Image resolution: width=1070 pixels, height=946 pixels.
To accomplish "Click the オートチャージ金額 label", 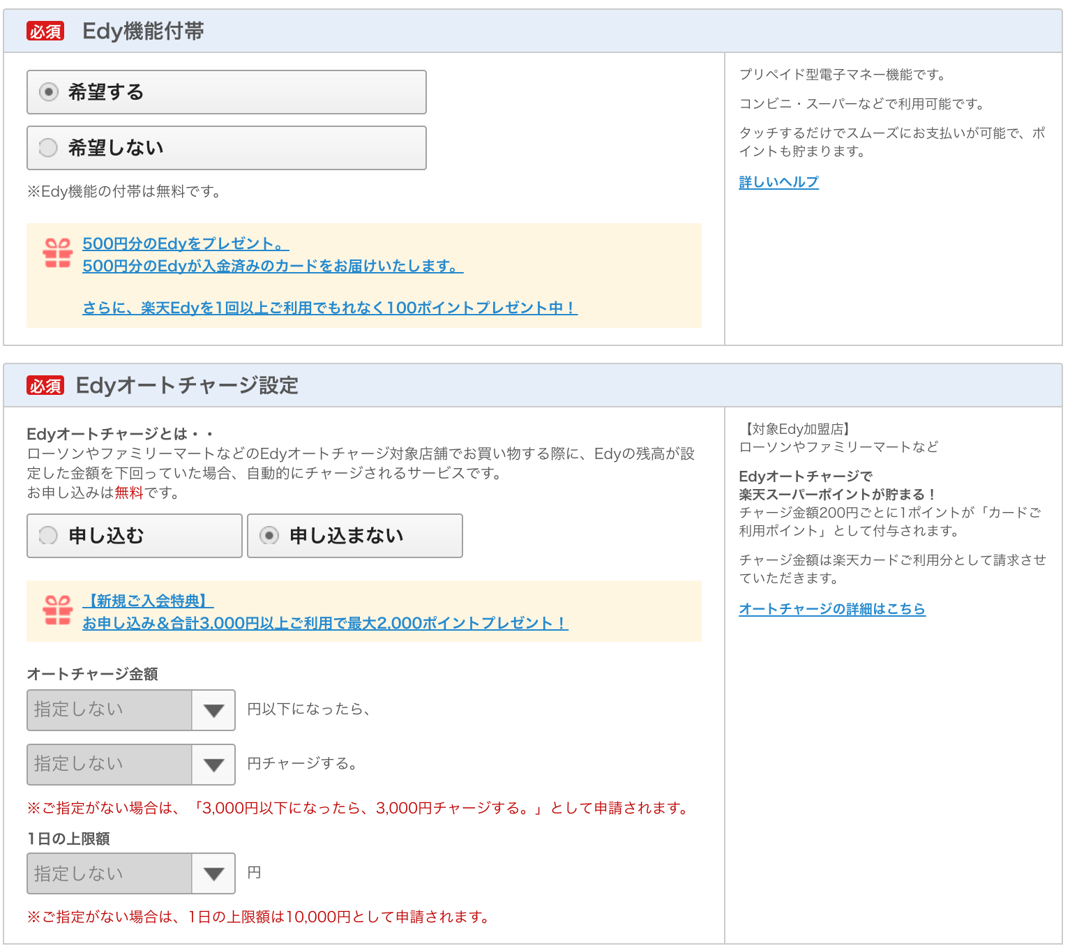I will (x=92, y=674).
